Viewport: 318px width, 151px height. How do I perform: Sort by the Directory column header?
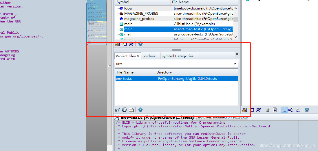164,72
